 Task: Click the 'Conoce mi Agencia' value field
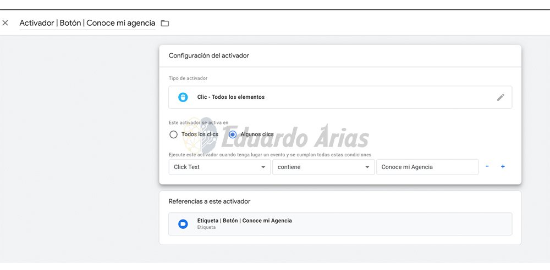[427, 167]
